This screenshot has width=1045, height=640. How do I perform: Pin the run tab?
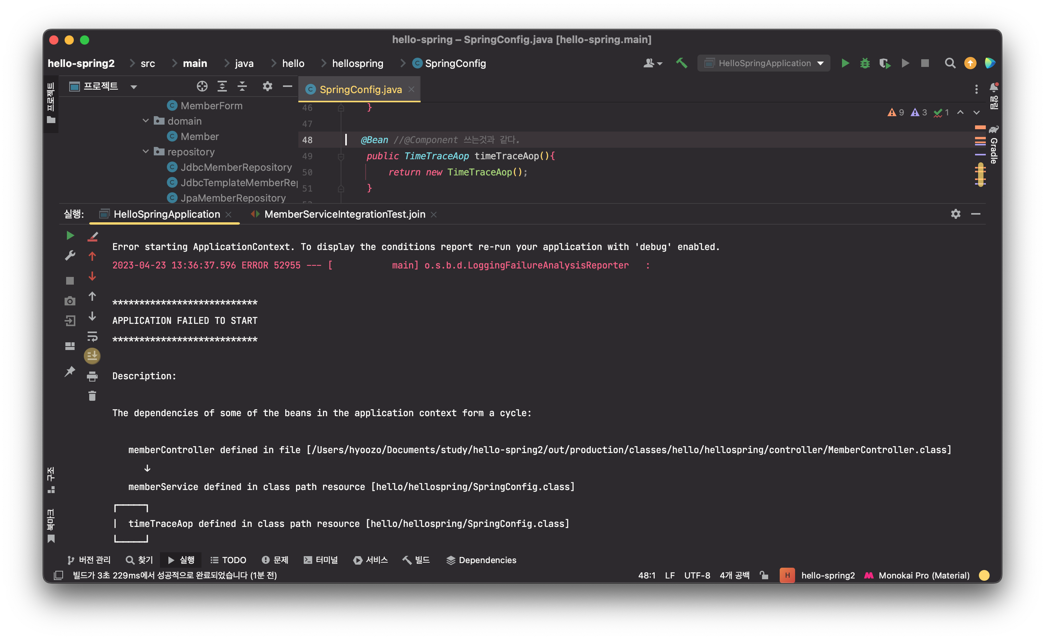click(70, 372)
